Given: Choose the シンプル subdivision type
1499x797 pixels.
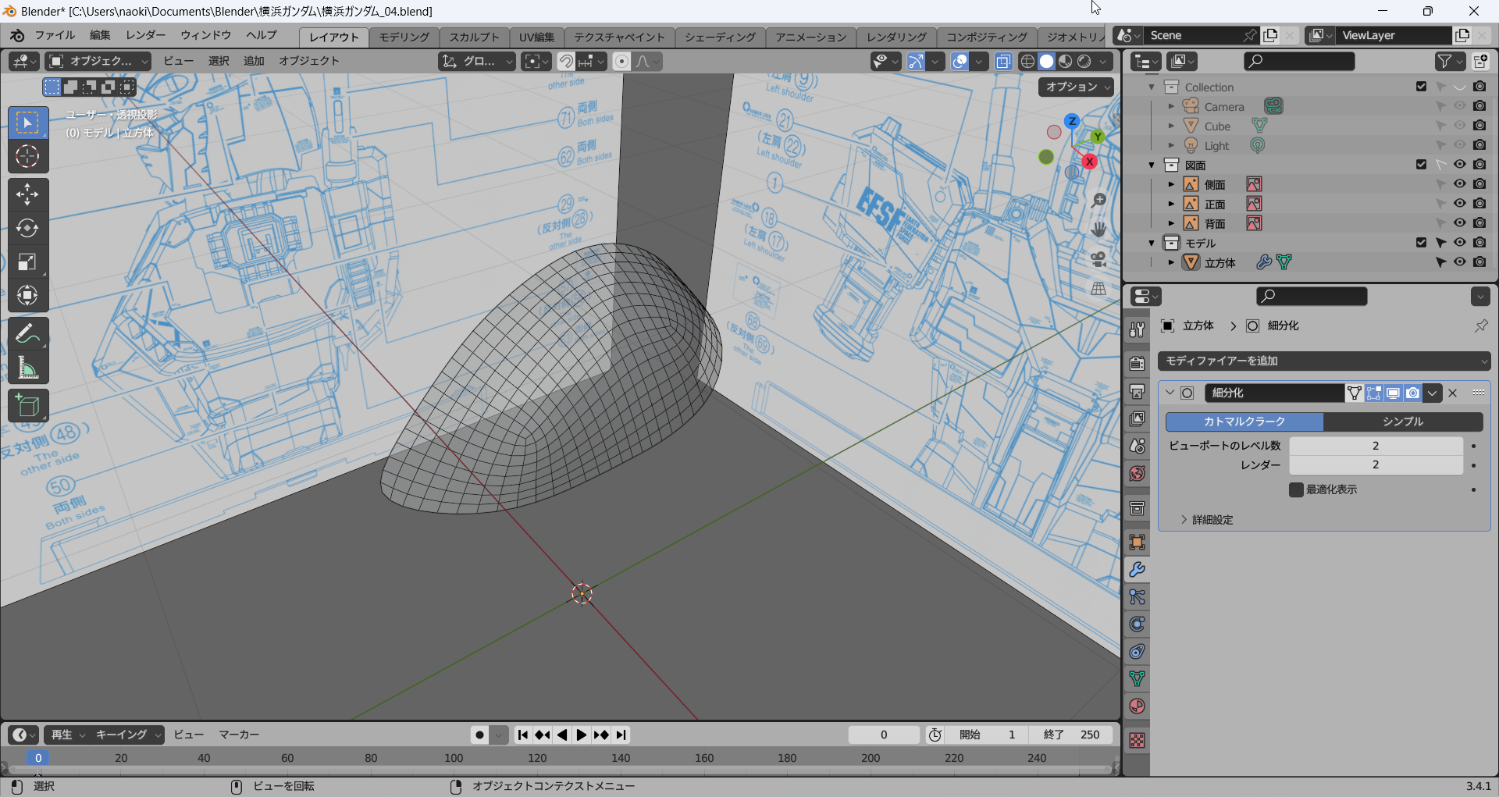Looking at the screenshot, I should click(1403, 422).
